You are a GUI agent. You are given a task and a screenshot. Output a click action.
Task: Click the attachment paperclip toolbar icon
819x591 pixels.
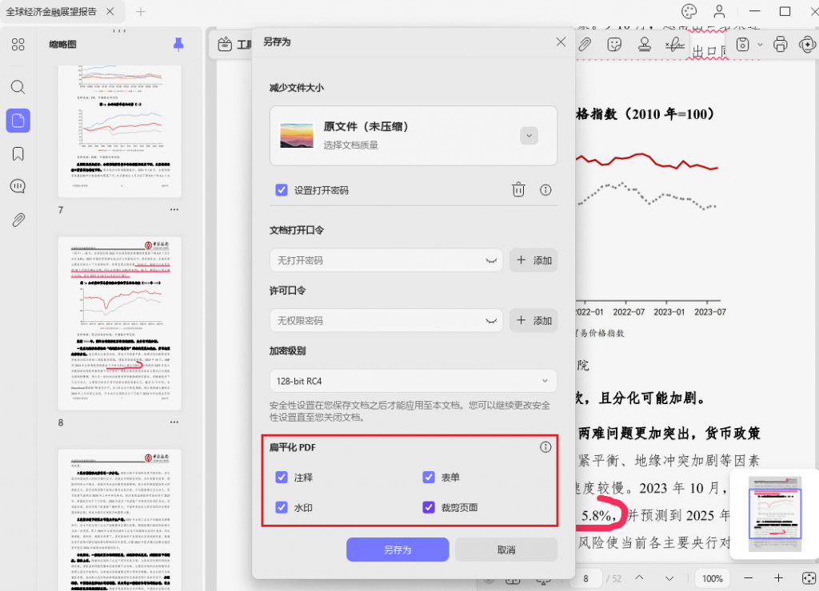[x=585, y=45]
